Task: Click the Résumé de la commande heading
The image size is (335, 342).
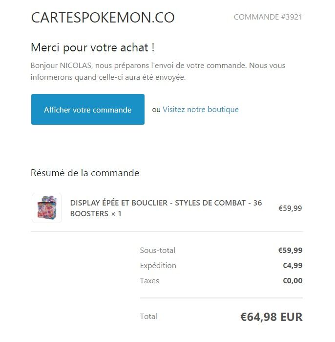Action: [x=85, y=173]
